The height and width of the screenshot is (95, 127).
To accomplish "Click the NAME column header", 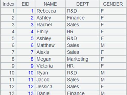I will 50,4.
